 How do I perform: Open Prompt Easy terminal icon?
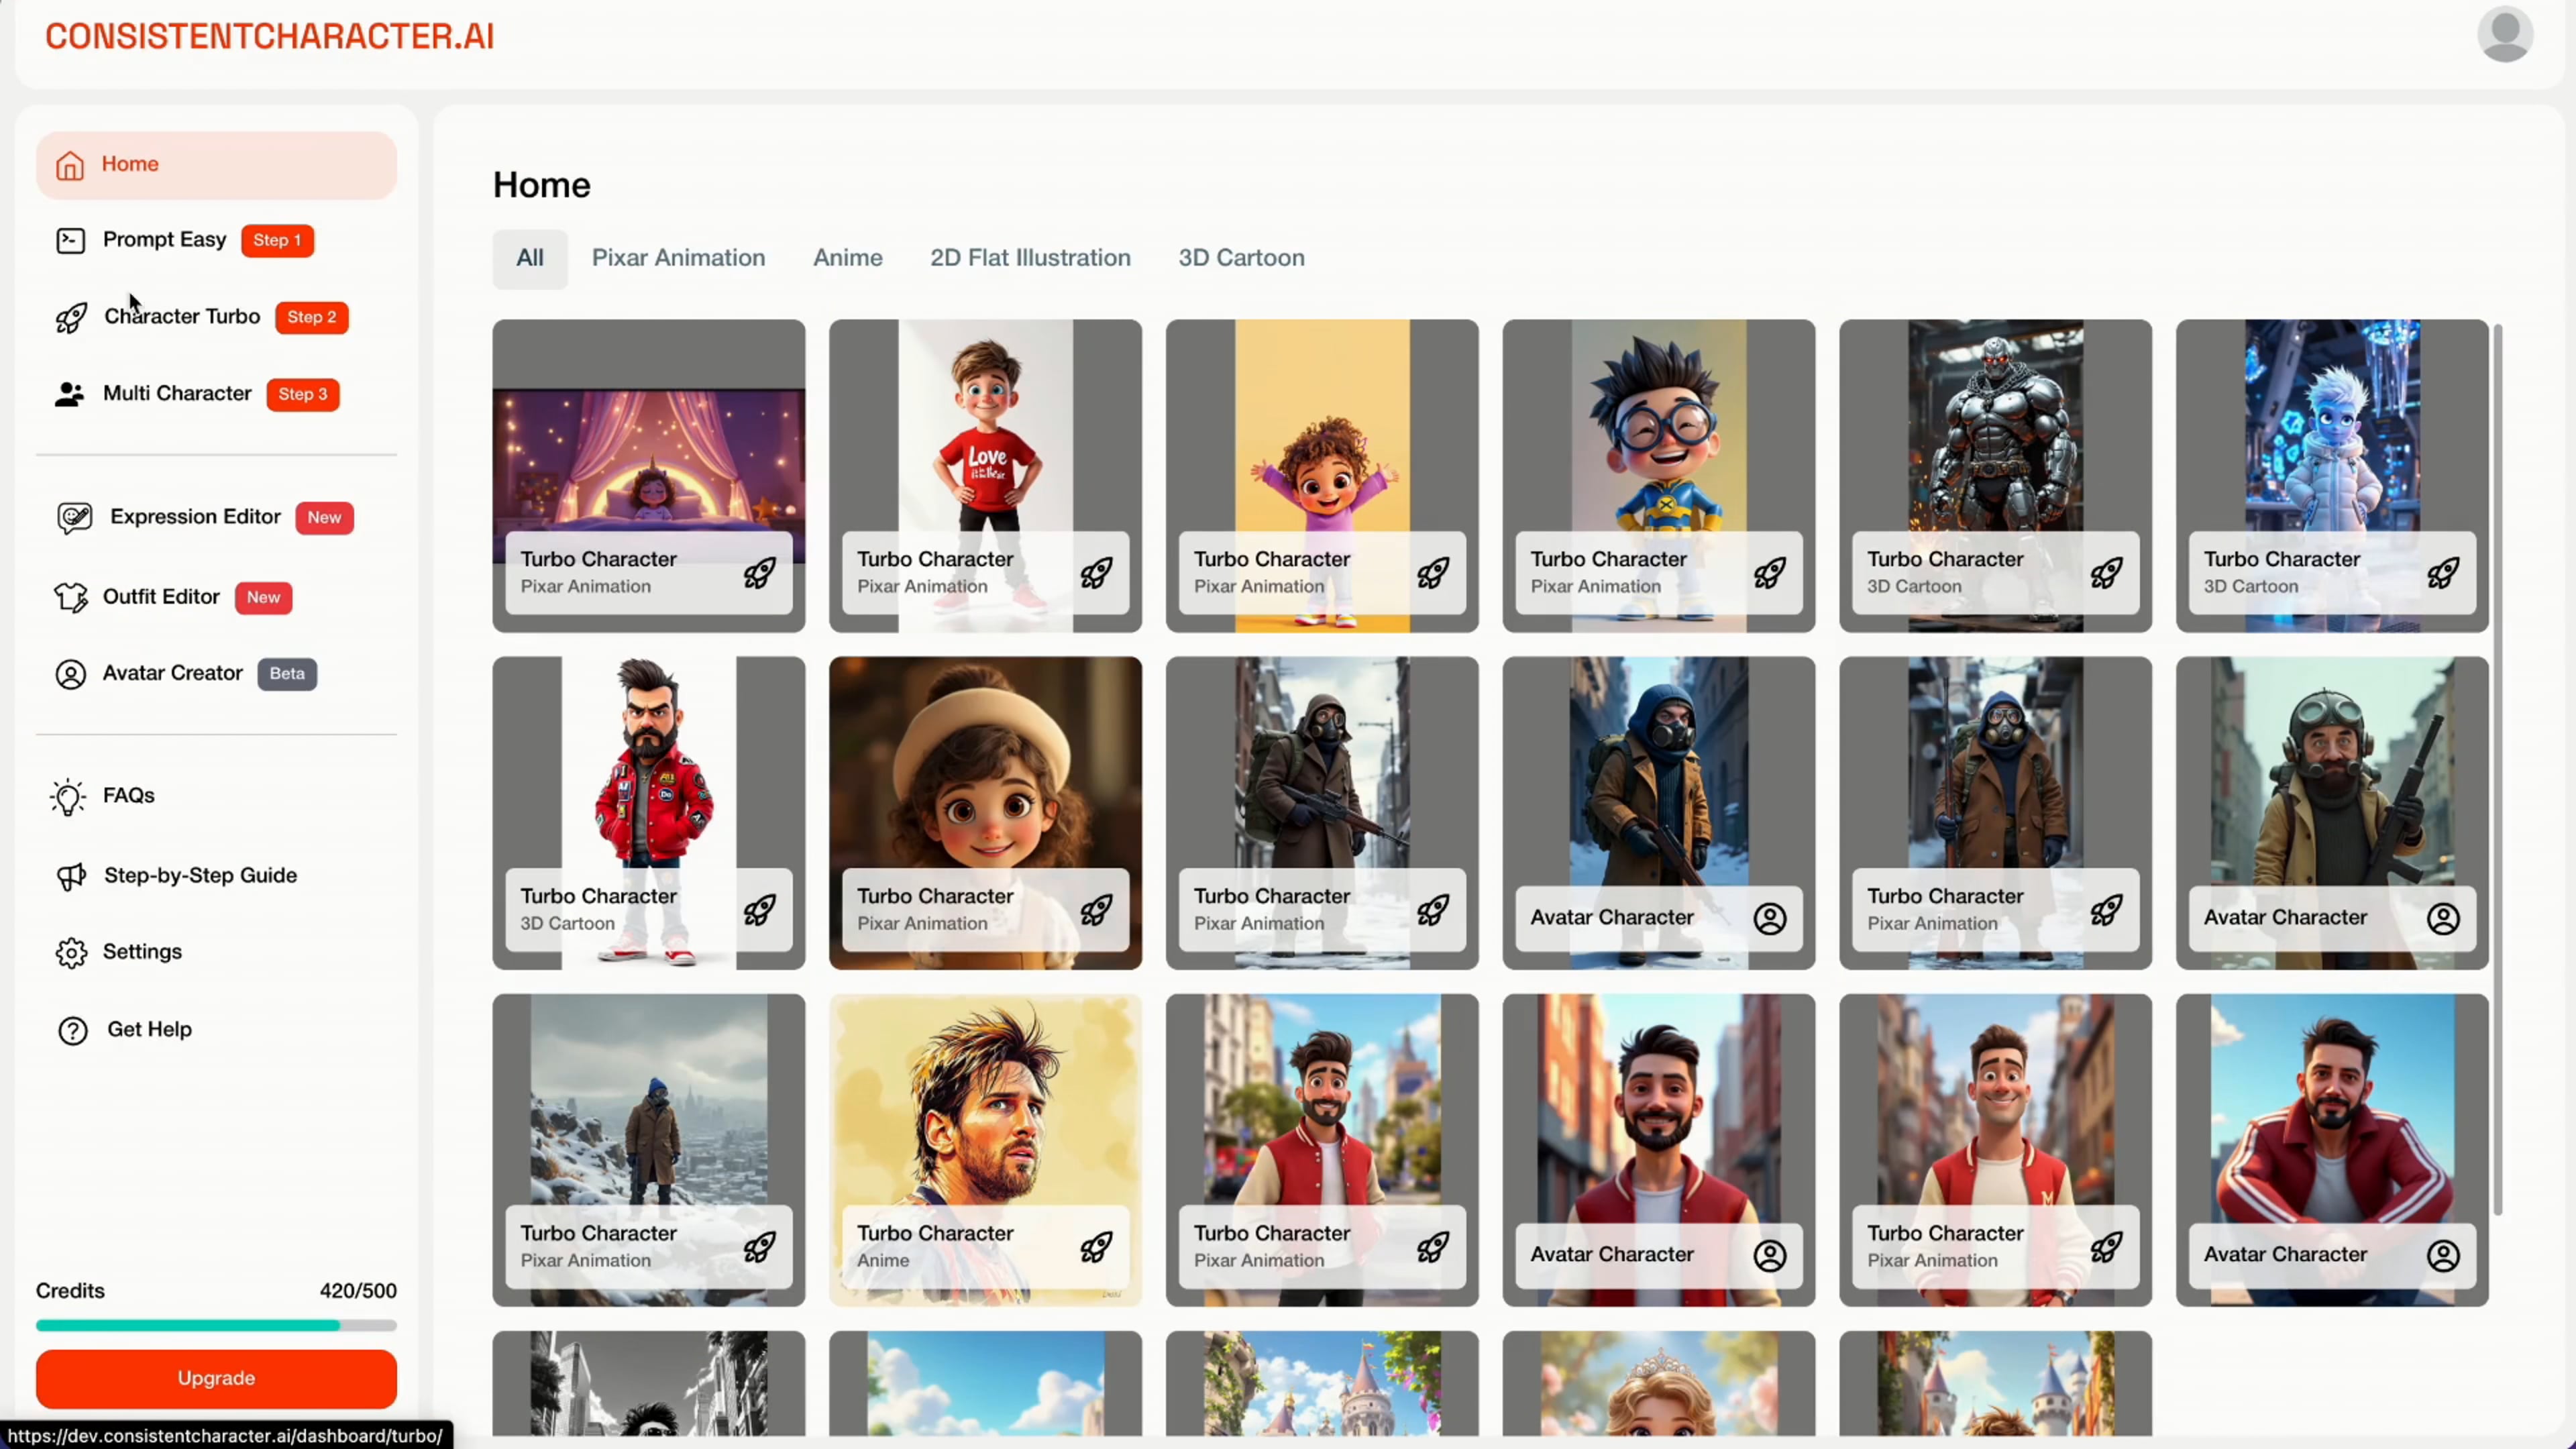click(x=70, y=240)
